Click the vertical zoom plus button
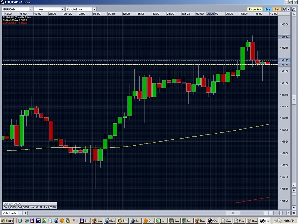This screenshot has height=224, width=298. (x=294, y=190)
